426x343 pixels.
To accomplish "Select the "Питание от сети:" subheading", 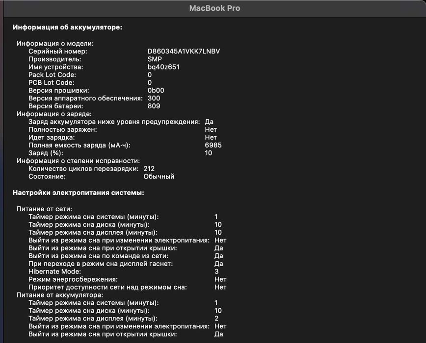I will [x=44, y=209].
